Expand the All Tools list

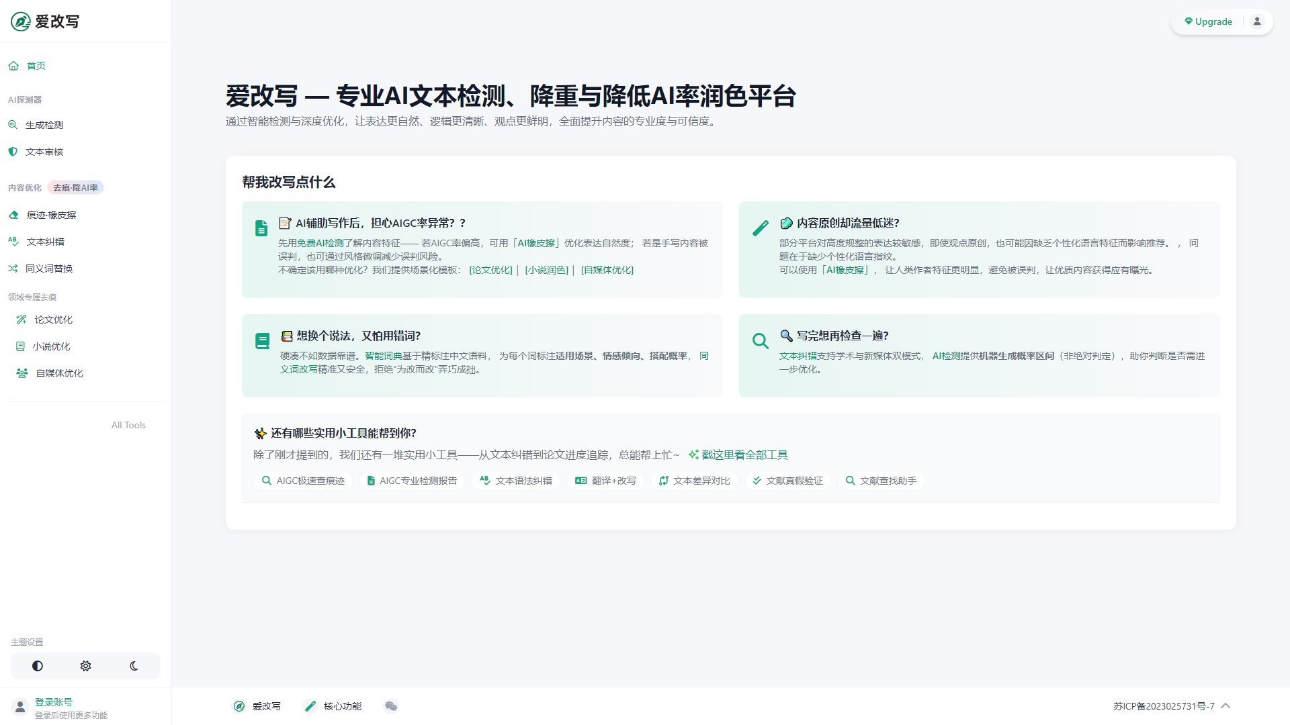pos(128,425)
